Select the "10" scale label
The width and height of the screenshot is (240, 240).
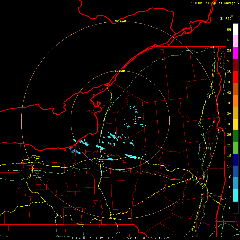coord(229,177)
